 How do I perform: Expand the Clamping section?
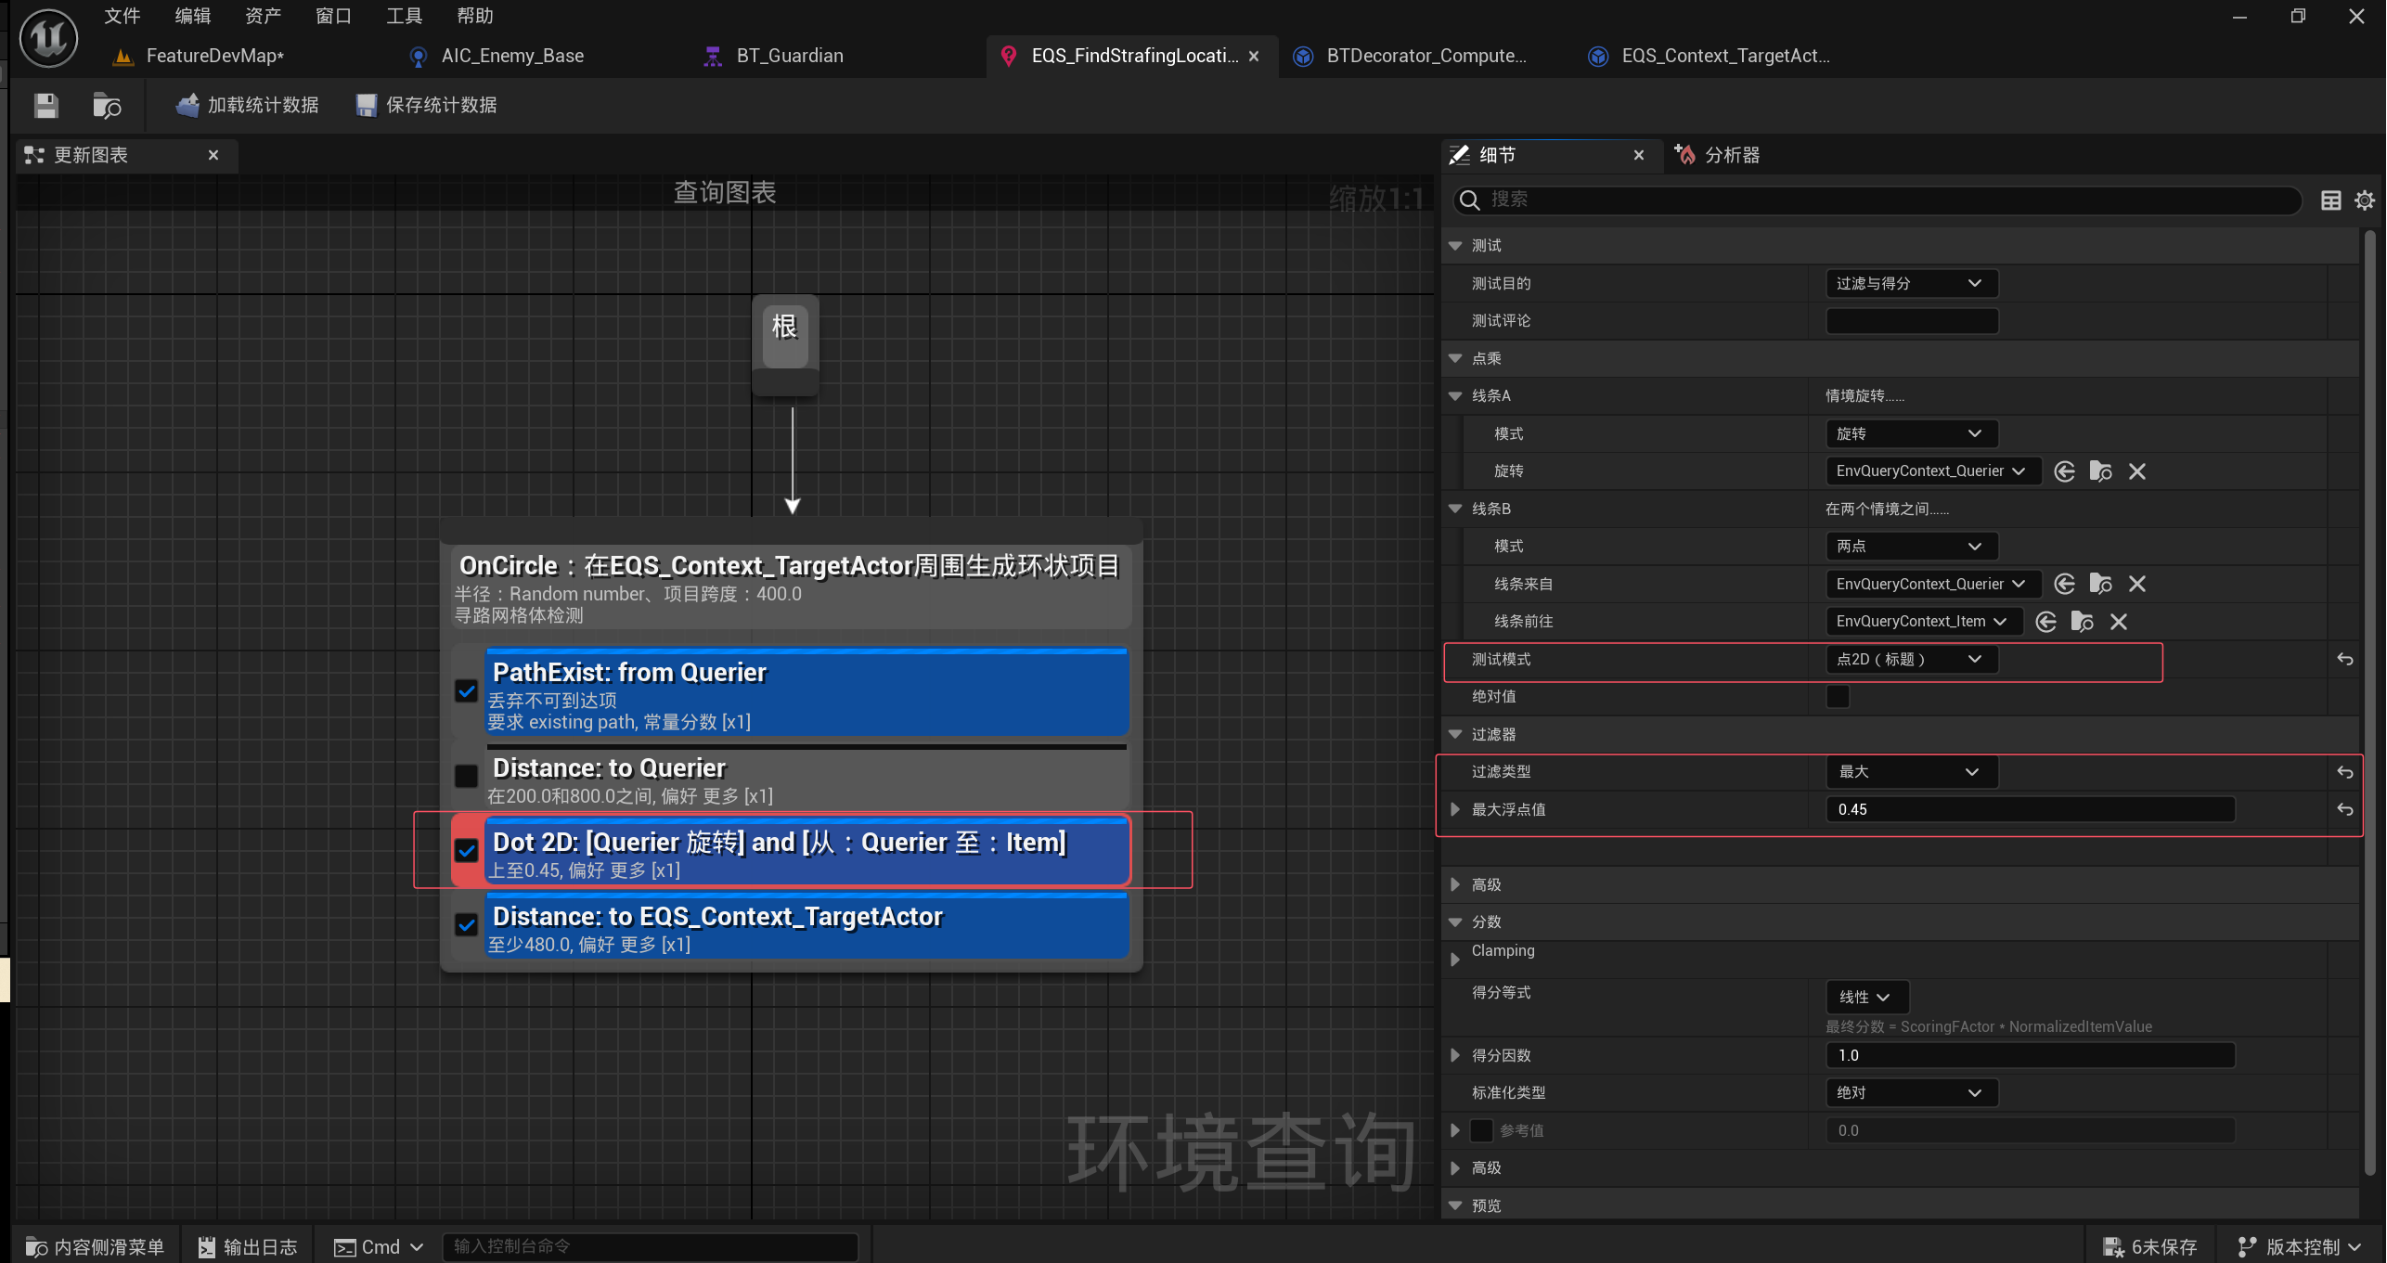tap(1455, 959)
